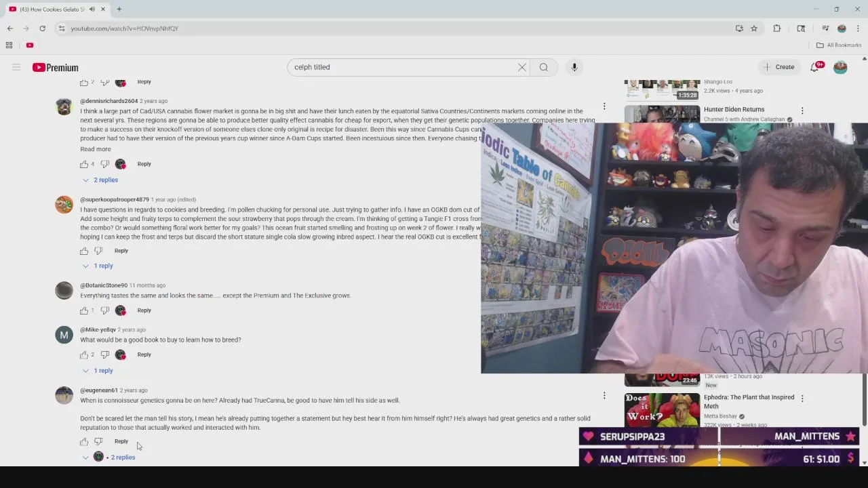This screenshot has width=868, height=488.
Task: Dislike the eugenean61 comment
Action: pyautogui.click(x=98, y=442)
